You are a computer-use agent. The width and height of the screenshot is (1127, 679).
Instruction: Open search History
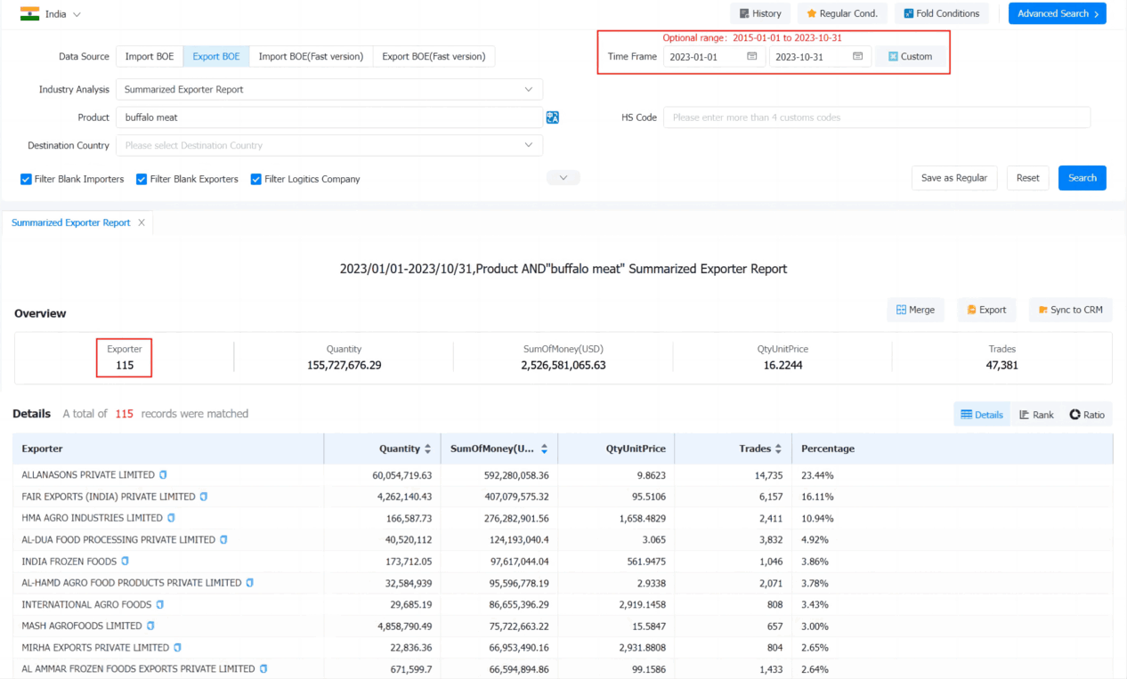(x=760, y=13)
